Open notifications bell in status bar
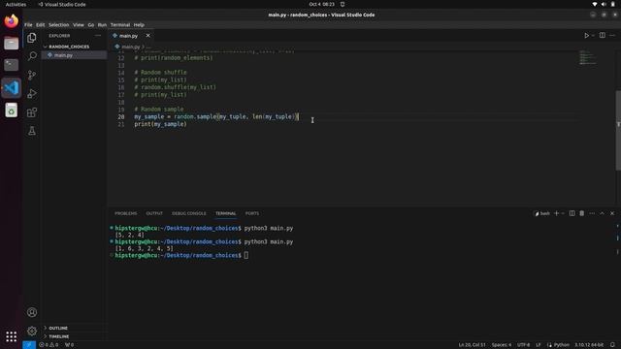Image resolution: width=621 pixels, height=349 pixels. [612, 345]
